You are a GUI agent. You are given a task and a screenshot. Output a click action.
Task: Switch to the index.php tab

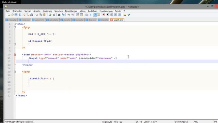coord(11,20)
